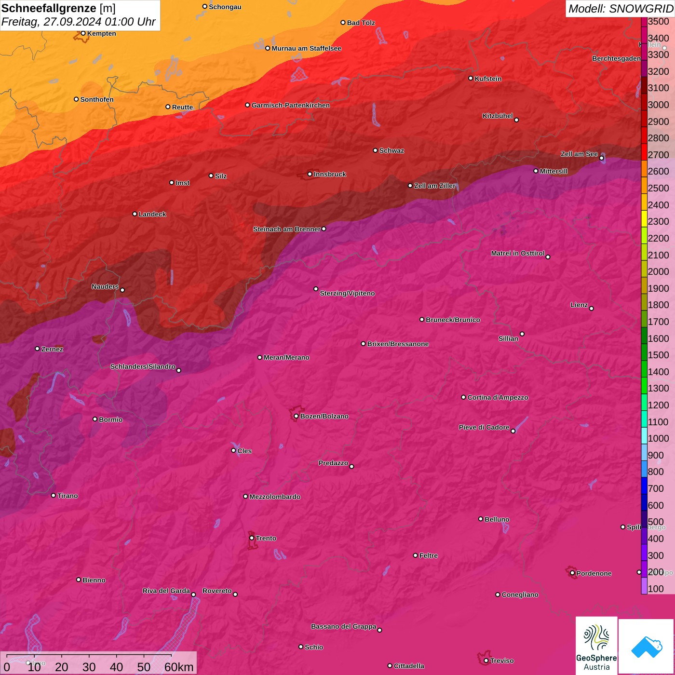Click the Schneefallgrenze [m] title
The height and width of the screenshot is (675, 675).
58,8
